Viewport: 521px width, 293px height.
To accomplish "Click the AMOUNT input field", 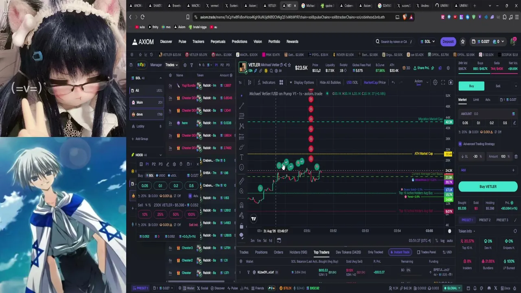I will [x=488, y=114].
